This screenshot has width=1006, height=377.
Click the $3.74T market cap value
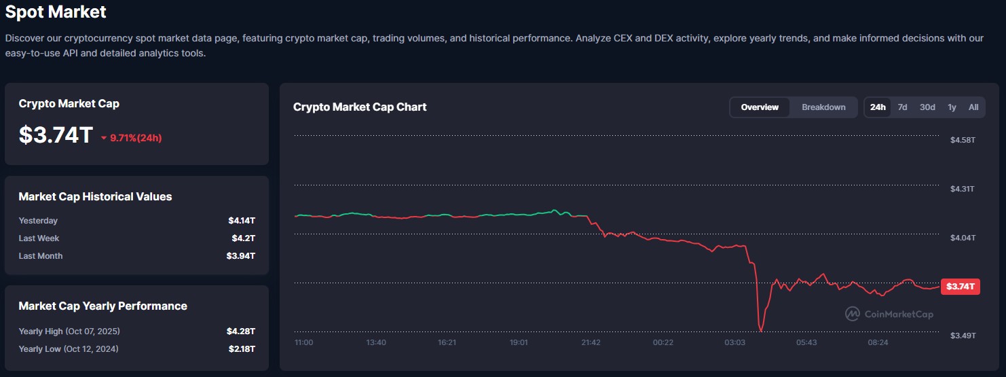[56, 135]
